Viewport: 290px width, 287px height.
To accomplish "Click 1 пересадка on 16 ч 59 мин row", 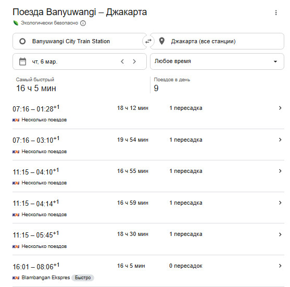I will click(186, 203).
